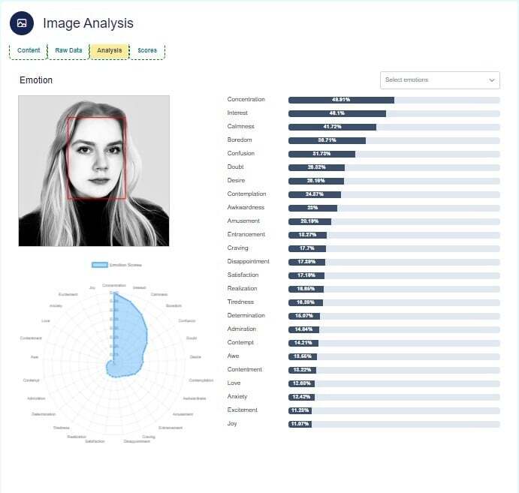
Task: Go to the Scores tab
Action: point(147,50)
